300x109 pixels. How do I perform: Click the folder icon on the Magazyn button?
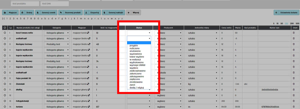point(5,12)
